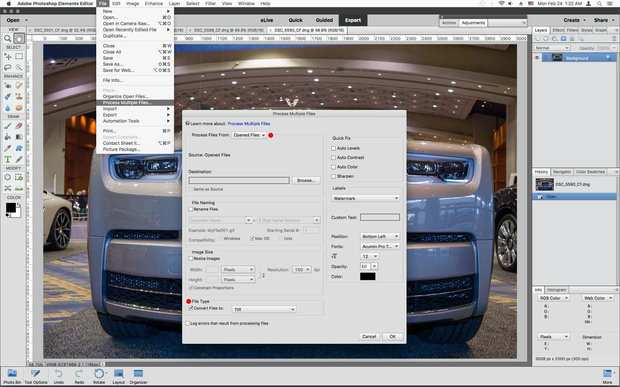Open the Process Files From dropdown
620x387 pixels.
pos(249,135)
